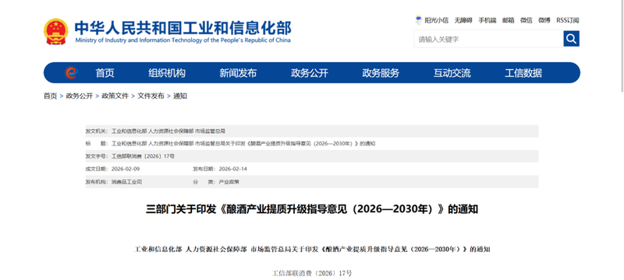The width and height of the screenshot is (624, 280).
Task: Open the 政务服务 menu item
Action: click(x=381, y=73)
